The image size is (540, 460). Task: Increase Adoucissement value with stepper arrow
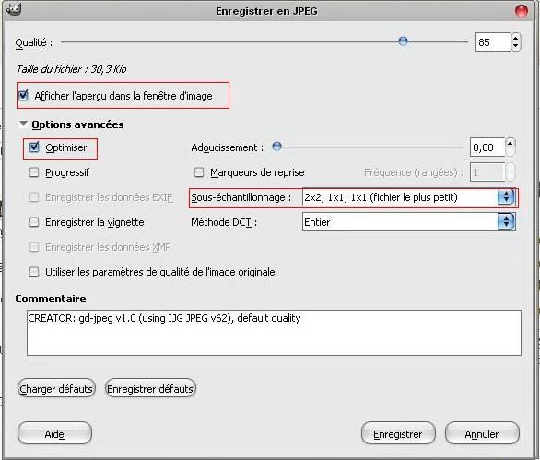tap(510, 143)
